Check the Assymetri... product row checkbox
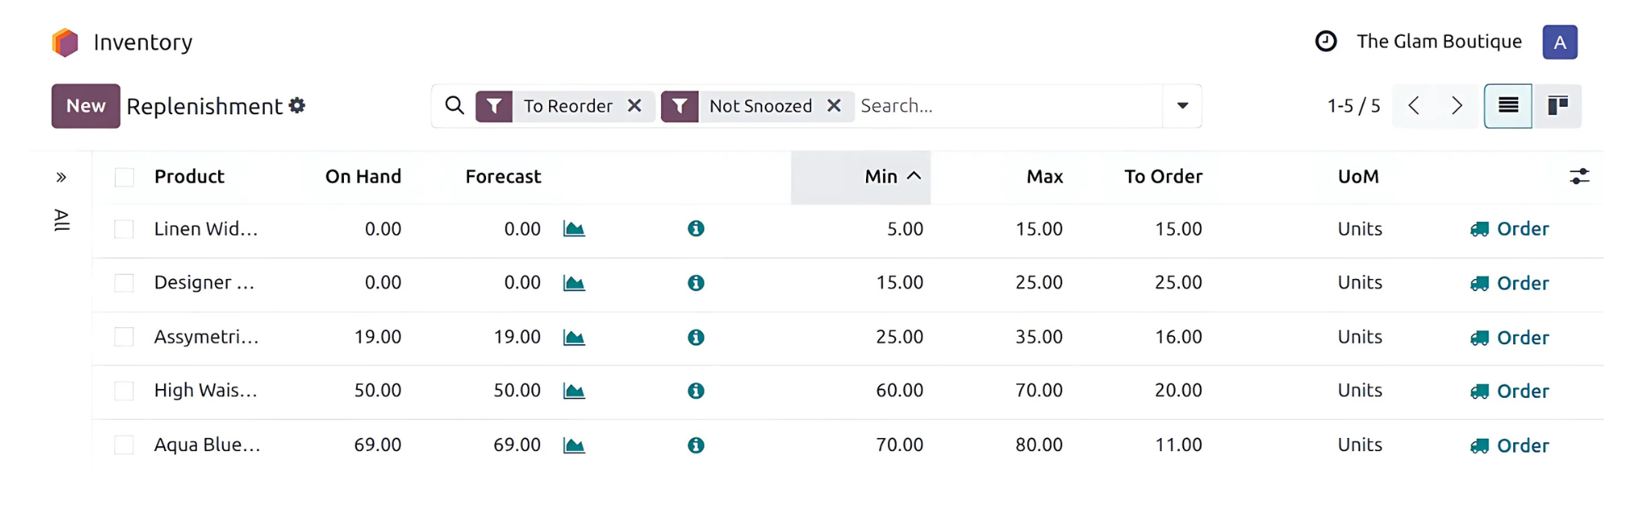The width and height of the screenshot is (1634, 522). 124,338
